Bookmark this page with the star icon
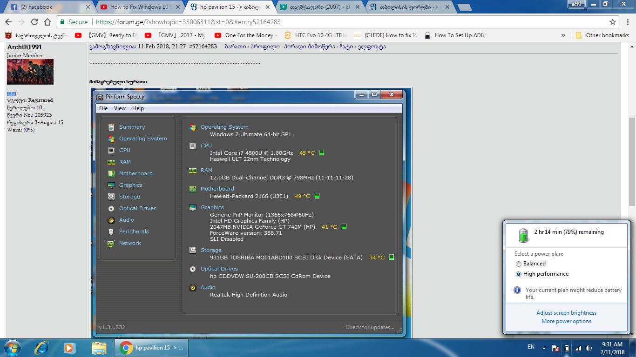This screenshot has height=357, width=636. point(613,22)
